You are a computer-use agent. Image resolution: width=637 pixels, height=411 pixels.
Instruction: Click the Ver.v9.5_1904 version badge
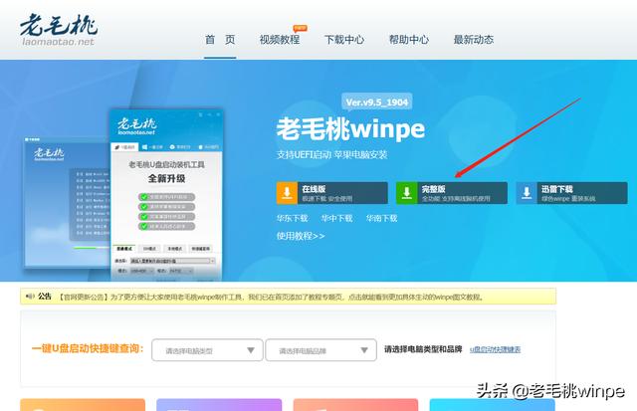(377, 103)
